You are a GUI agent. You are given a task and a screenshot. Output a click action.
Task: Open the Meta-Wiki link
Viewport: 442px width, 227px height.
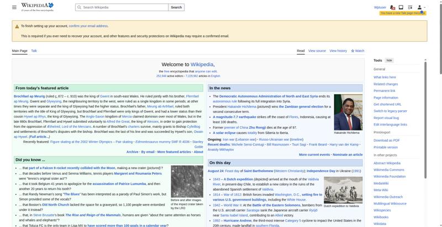pyautogui.click(x=381, y=190)
